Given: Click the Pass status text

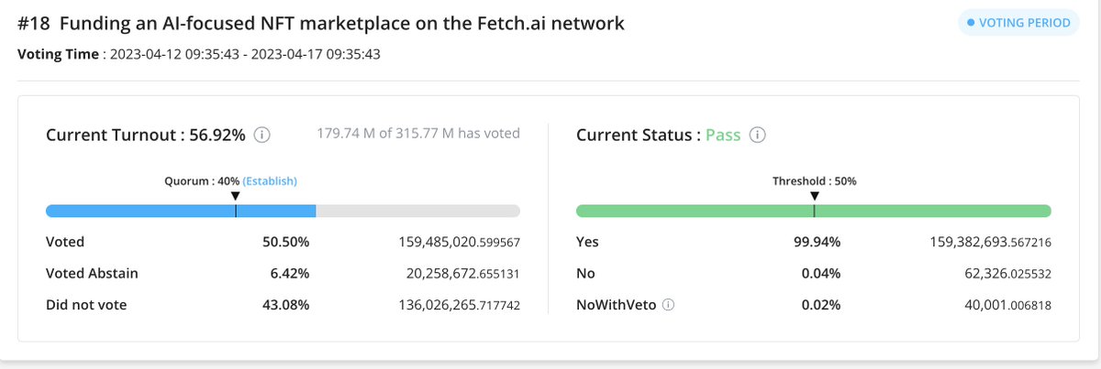Looking at the screenshot, I should point(724,136).
